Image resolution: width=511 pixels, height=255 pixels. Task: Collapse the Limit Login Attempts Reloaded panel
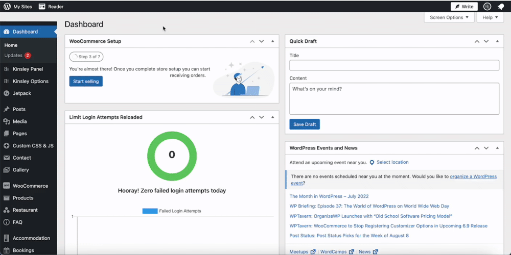coord(273,117)
